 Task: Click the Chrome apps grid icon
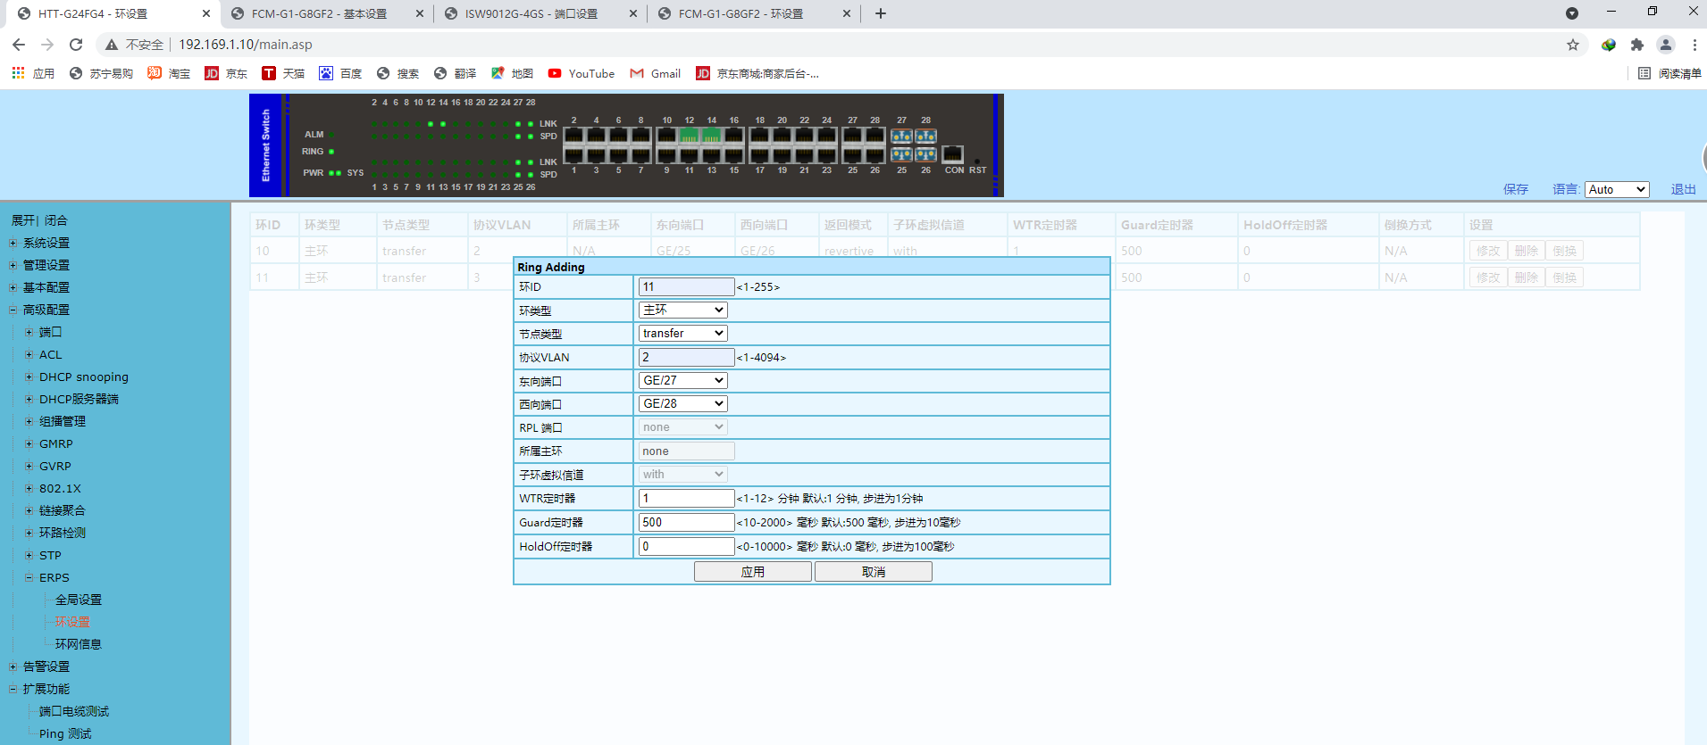click(x=18, y=73)
